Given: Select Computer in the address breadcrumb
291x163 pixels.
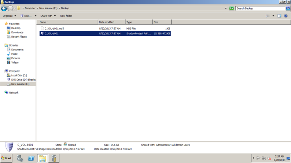Looking at the screenshot, I should (30, 8).
